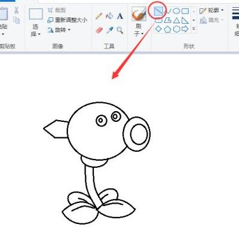
Task: Open the Rotate (旋转) dropdown
Action: (59, 30)
